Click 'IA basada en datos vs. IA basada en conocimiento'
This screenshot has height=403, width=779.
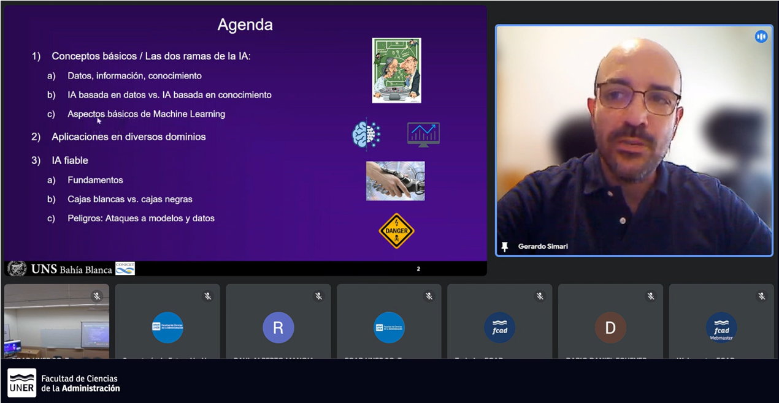(169, 95)
